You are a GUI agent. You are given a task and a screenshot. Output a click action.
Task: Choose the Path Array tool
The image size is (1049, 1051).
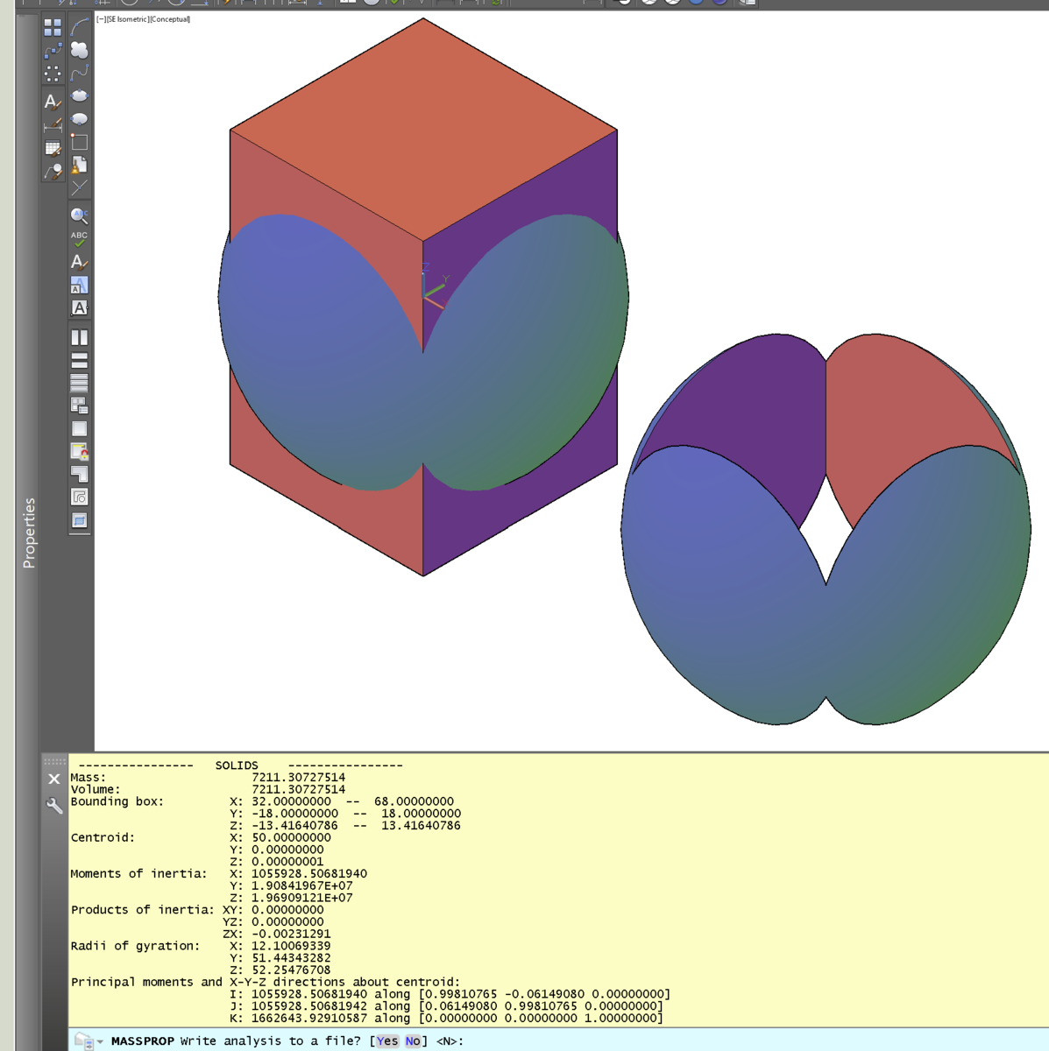(x=53, y=52)
